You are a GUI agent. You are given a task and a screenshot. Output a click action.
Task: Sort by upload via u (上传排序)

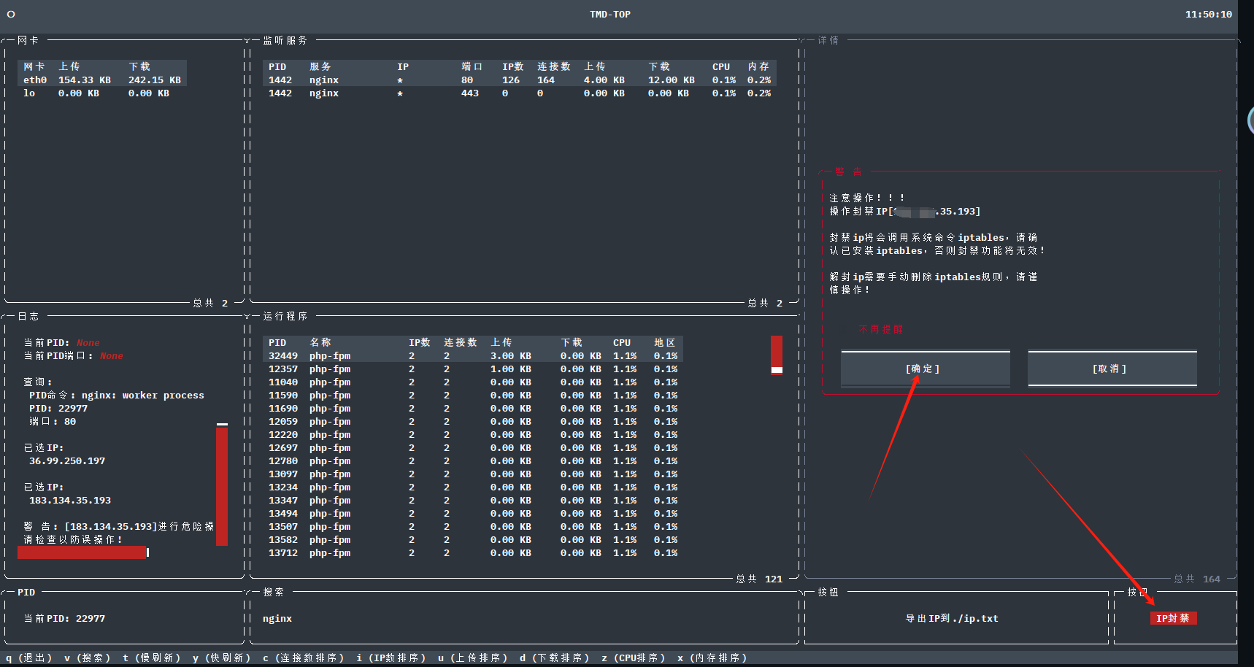pos(472,658)
